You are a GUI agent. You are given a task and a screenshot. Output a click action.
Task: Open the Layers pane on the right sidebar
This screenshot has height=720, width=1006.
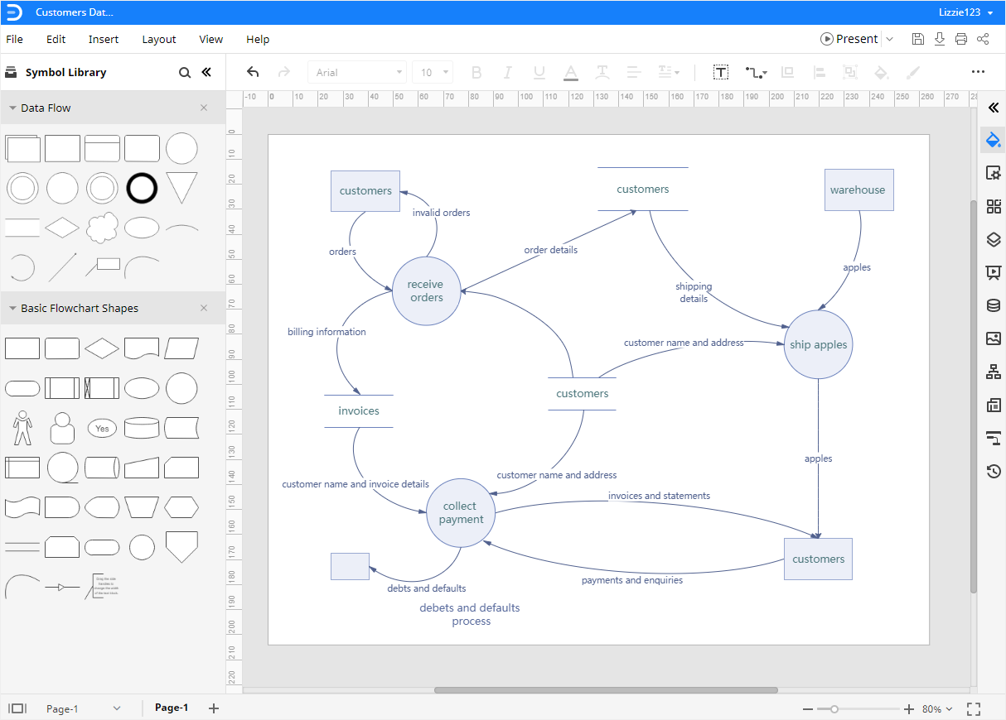pos(992,240)
